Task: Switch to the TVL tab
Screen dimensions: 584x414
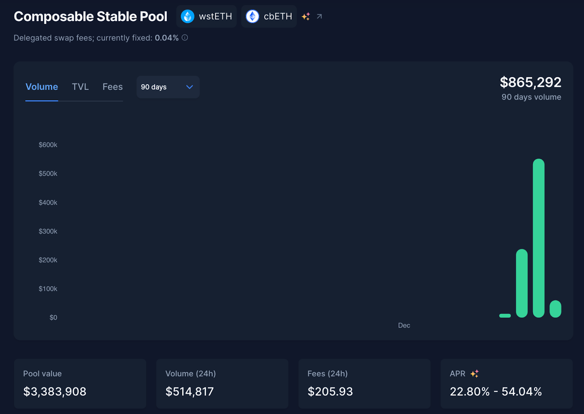Action: tap(80, 87)
